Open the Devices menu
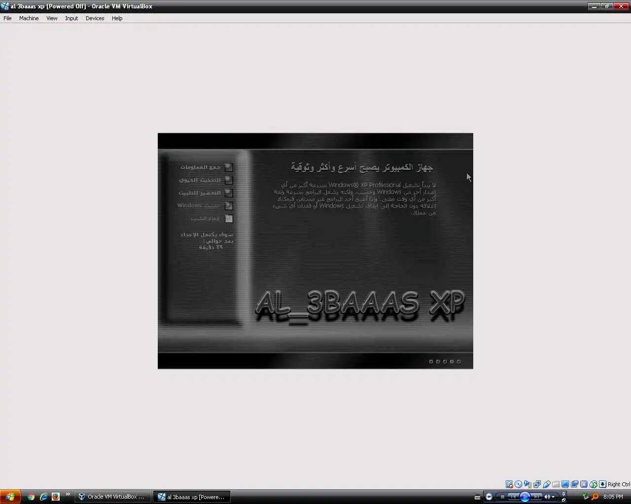This screenshot has height=504, width=631. click(95, 18)
